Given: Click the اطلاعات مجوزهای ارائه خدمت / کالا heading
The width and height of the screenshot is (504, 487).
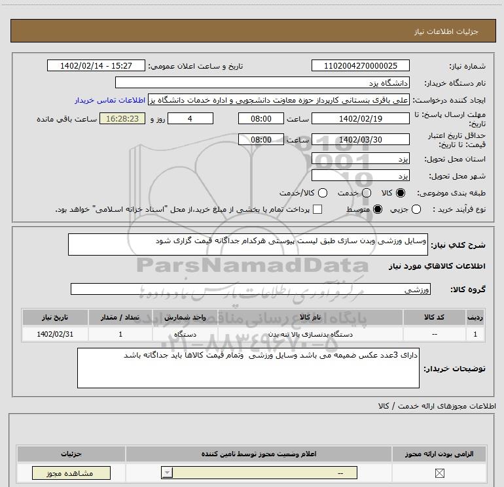Looking at the screenshot, I should [437, 406].
